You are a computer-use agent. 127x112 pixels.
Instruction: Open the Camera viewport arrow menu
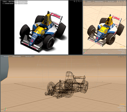click(x=125, y=2)
